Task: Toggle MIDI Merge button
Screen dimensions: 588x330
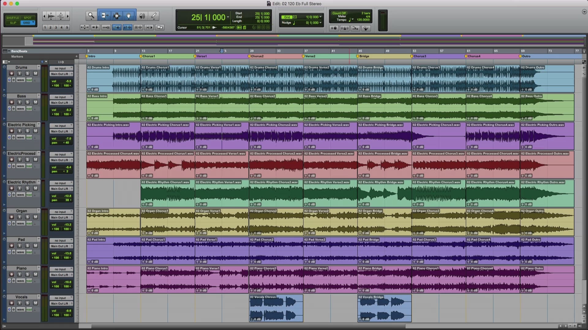Action: click(355, 28)
